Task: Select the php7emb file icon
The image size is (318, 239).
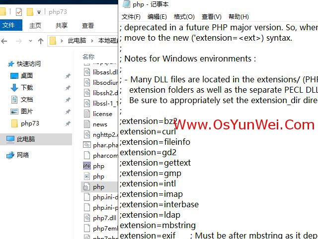Action: [87, 228]
